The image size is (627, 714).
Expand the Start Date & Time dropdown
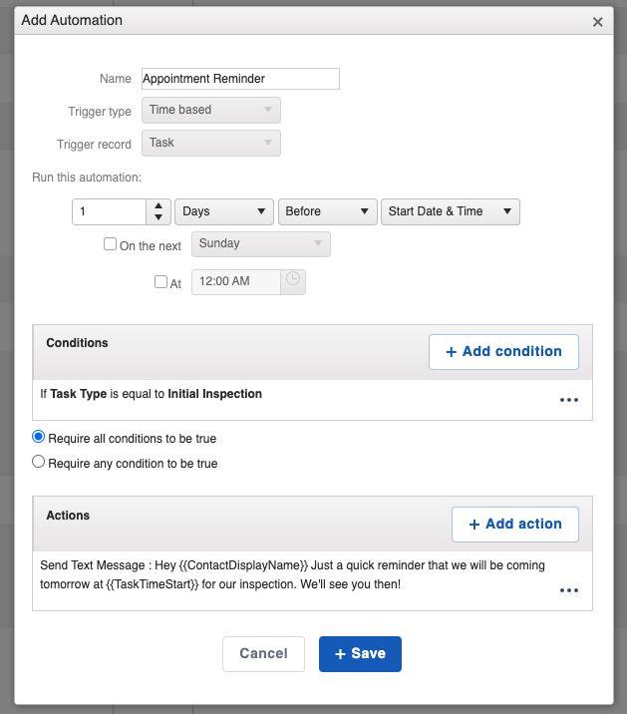450,211
